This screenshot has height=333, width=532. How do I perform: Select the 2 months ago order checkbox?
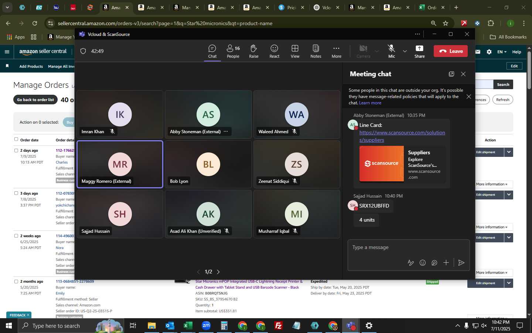coord(16,282)
